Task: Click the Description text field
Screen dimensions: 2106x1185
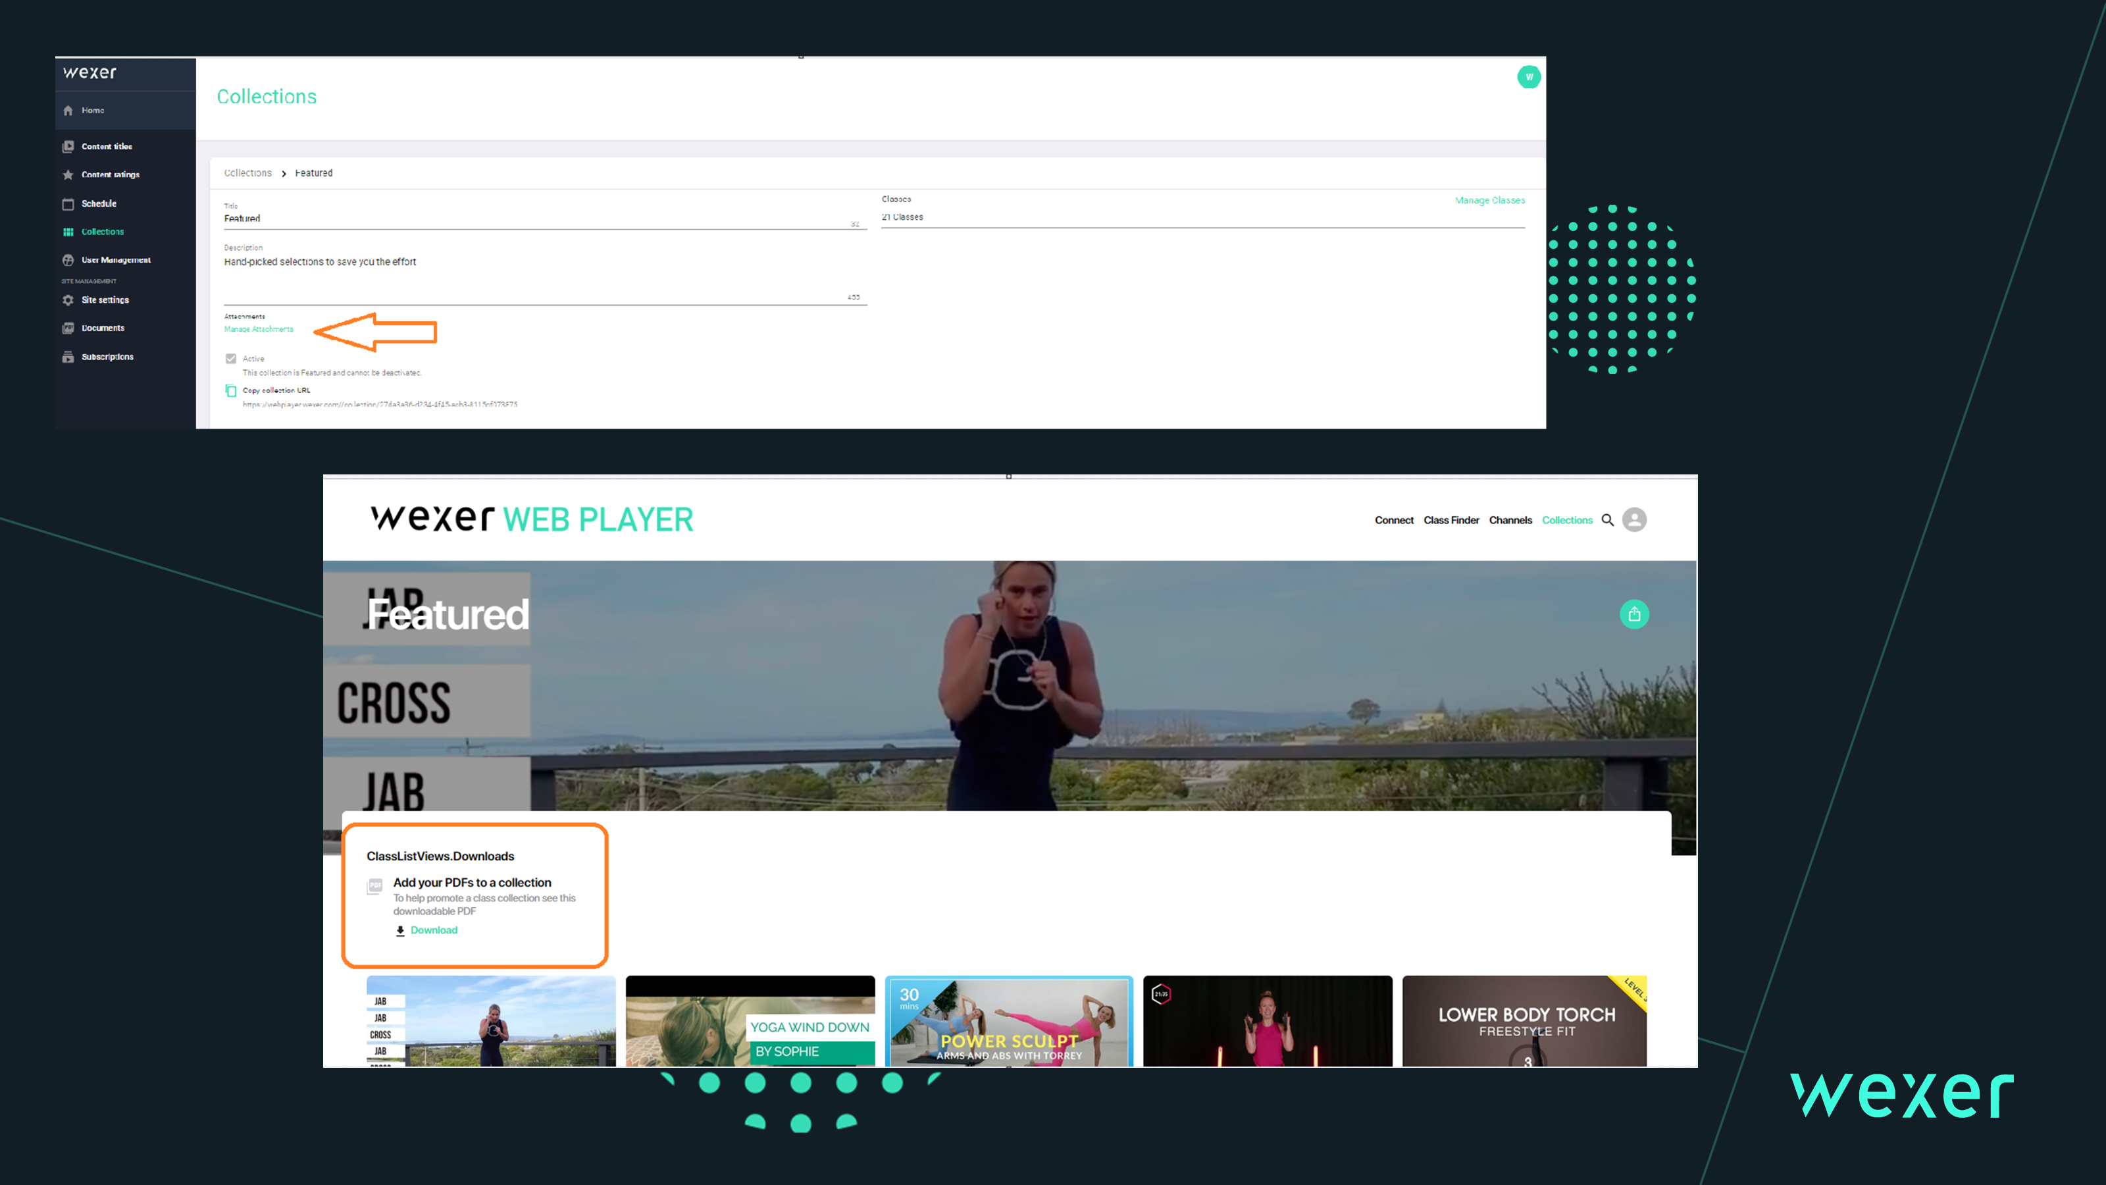Action: [546, 278]
